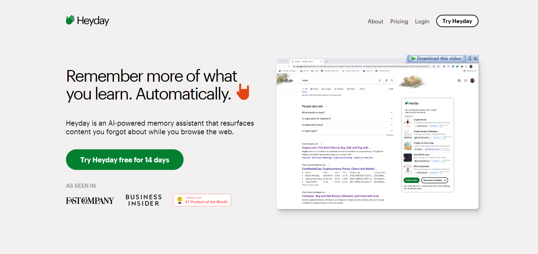The width and height of the screenshot is (538, 254).
Task: Open the Chrome Web Store bookmark
Action: (351, 71)
